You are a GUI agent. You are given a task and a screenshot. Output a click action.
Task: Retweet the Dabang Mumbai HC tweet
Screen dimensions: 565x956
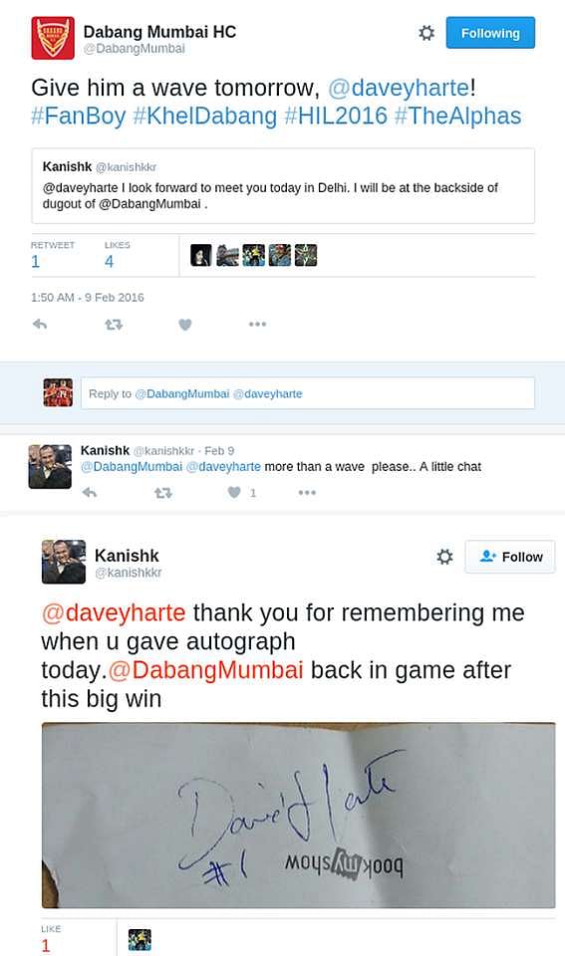(x=114, y=325)
